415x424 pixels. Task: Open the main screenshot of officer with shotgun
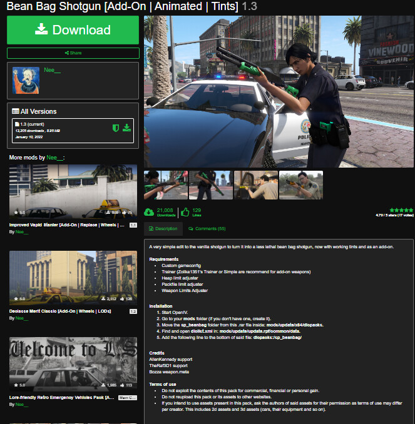[x=279, y=92]
